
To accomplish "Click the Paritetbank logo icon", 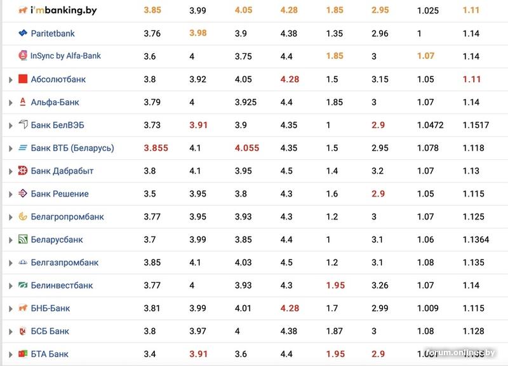I will (23, 33).
